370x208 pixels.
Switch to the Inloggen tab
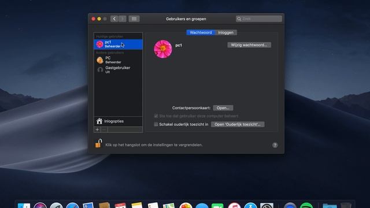(x=226, y=32)
